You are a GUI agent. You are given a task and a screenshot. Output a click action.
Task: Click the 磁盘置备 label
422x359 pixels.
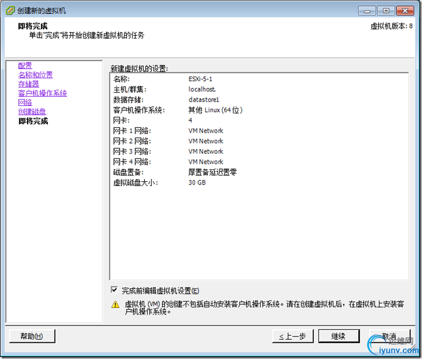coord(128,172)
